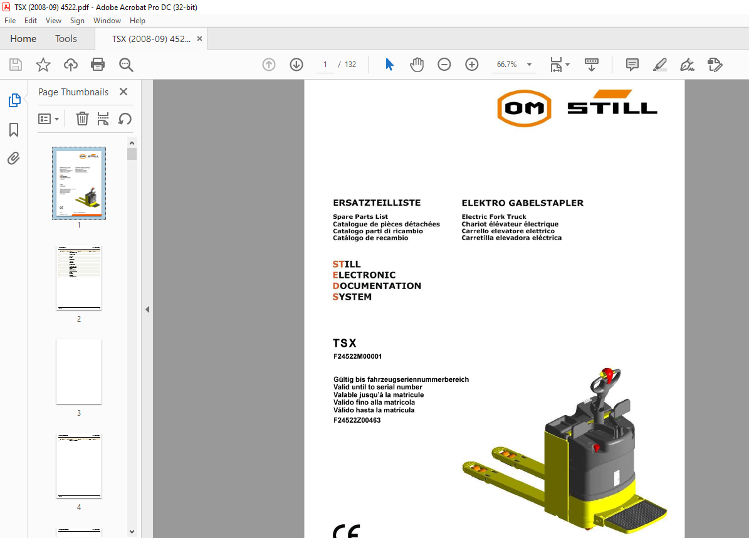Viewport: 749px width, 538px height.
Task: Click the ELEKTRO GABELSTAPLER heading
Action: [x=523, y=203]
